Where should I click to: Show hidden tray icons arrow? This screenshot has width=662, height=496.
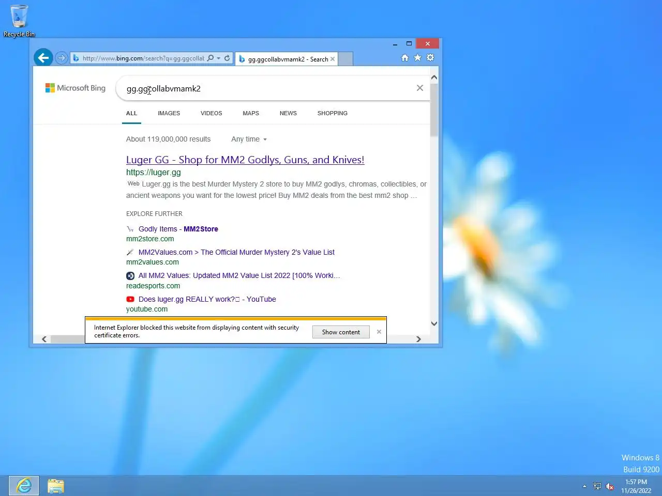(x=584, y=486)
